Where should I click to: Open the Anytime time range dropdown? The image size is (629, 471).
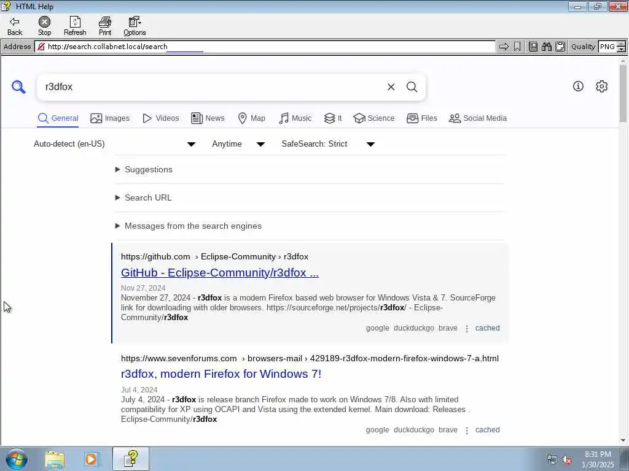point(238,144)
